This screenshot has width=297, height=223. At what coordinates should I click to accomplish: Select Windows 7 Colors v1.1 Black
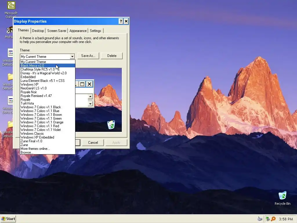pos(48,107)
